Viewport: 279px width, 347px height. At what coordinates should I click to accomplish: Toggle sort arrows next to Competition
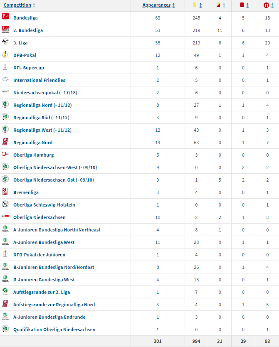(x=34, y=5)
